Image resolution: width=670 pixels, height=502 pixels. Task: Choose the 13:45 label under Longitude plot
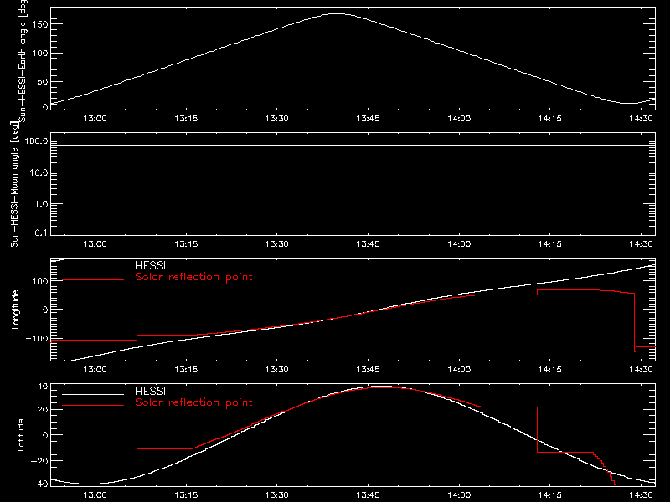(368, 370)
